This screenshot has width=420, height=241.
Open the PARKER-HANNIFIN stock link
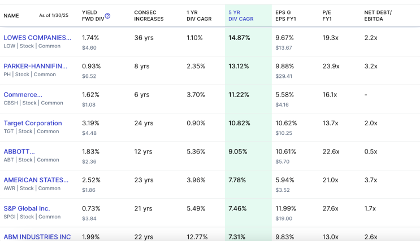coord(36,66)
